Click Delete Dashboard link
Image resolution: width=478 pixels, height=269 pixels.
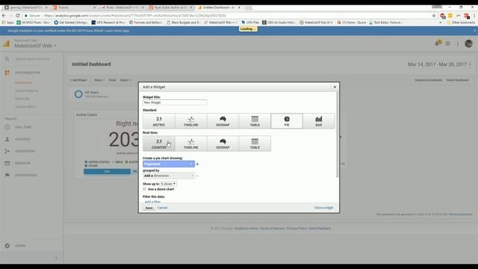(x=457, y=80)
